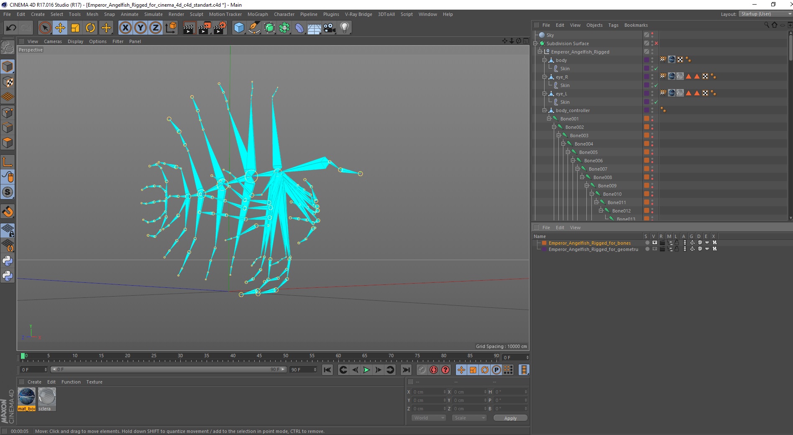
Task: Click the body layer color swatch
Action: tap(646, 60)
